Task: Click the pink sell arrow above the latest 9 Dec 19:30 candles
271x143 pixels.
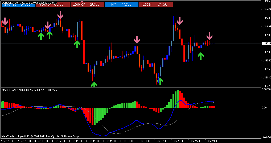Action: 210,36
